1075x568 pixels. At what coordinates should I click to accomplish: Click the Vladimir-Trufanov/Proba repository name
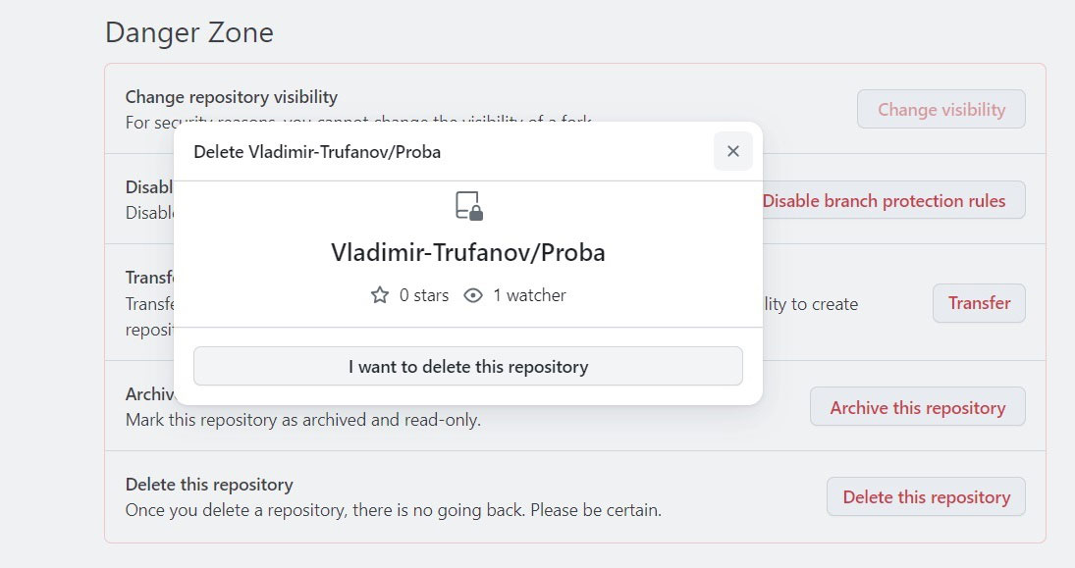[468, 252]
